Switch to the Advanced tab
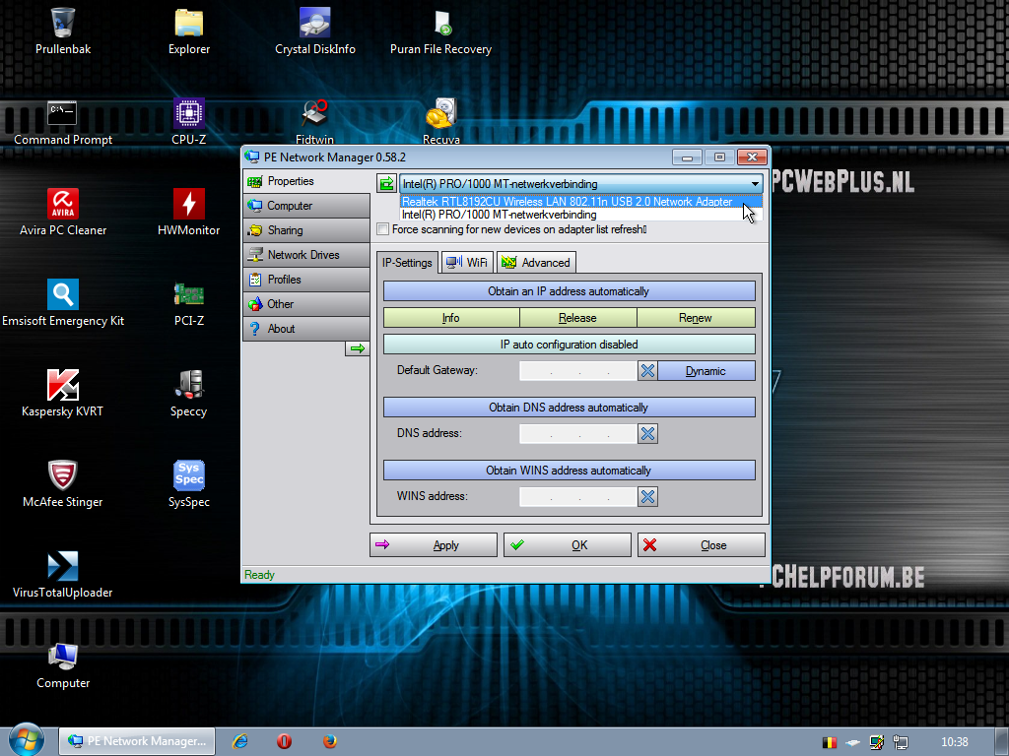1009x756 pixels. pyautogui.click(x=536, y=262)
